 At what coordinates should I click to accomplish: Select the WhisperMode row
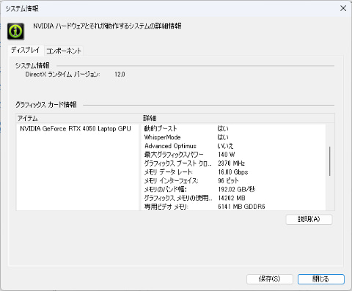233,137
